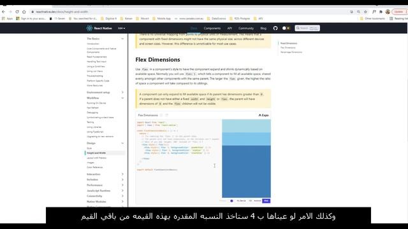408x229 pixels.
Task: Open the Chrome profile avatar
Action: click(x=388, y=11)
